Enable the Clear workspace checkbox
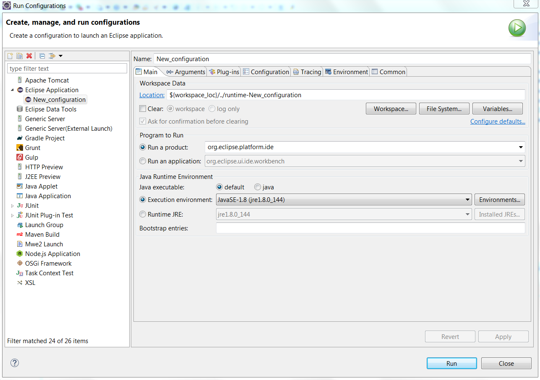Image resolution: width=540 pixels, height=380 pixels. coord(143,109)
